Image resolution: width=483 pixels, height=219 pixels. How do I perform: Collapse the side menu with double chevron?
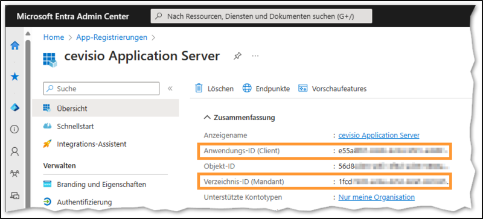tap(170, 89)
